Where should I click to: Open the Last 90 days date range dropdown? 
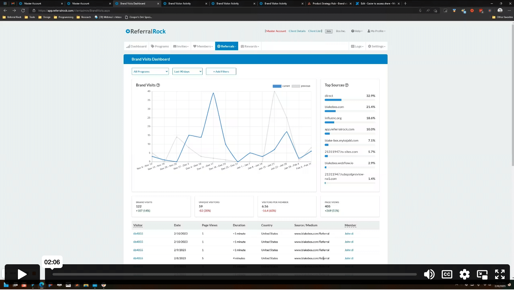[187, 72]
